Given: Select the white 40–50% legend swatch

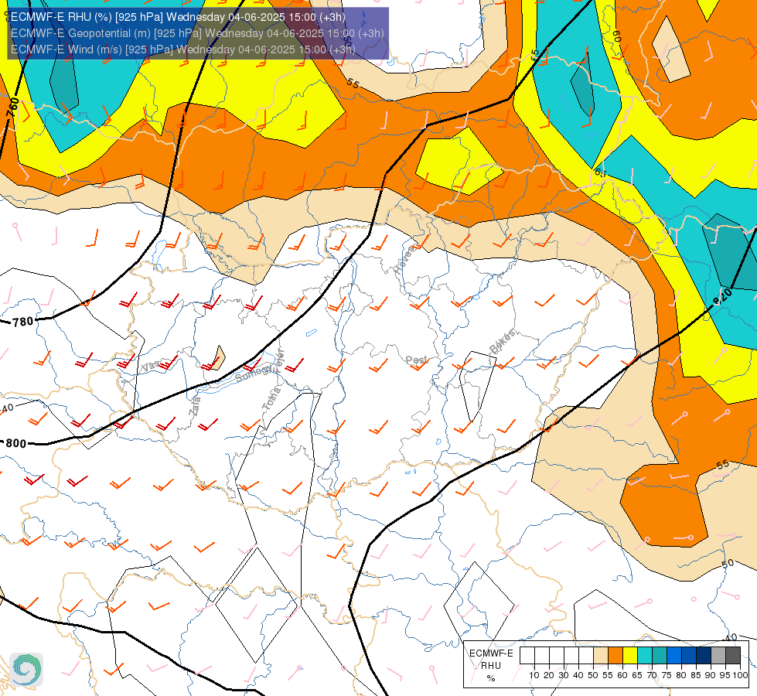Looking at the screenshot, I should 586,656.
